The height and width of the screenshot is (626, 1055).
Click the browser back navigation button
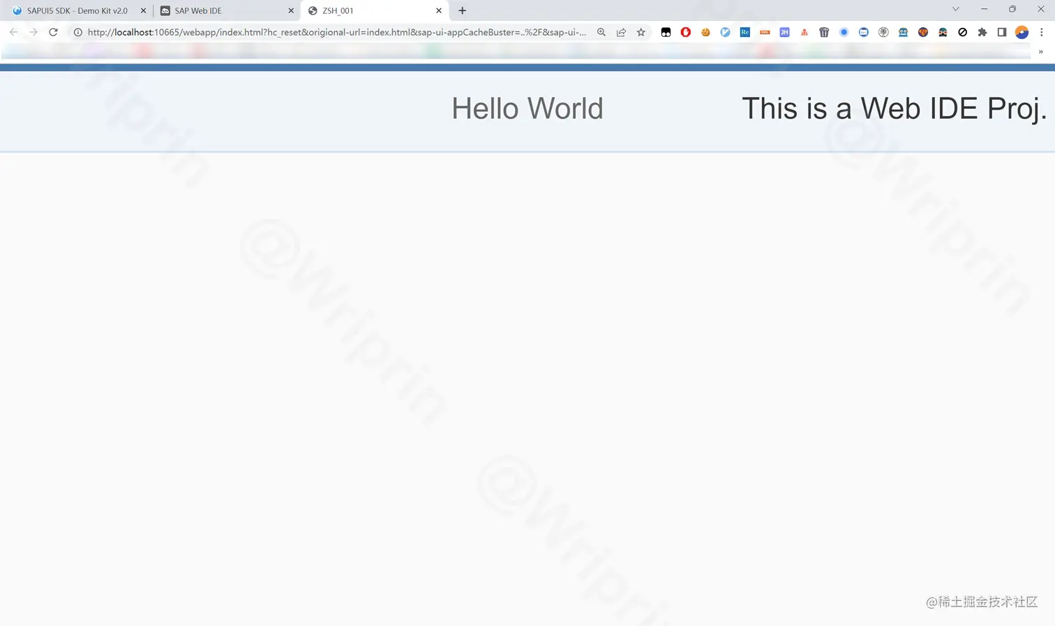coord(14,31)
